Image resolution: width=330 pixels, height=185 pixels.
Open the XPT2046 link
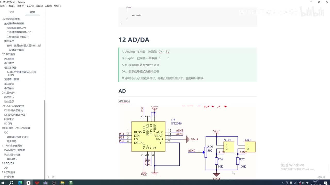(x=124, y=101)
